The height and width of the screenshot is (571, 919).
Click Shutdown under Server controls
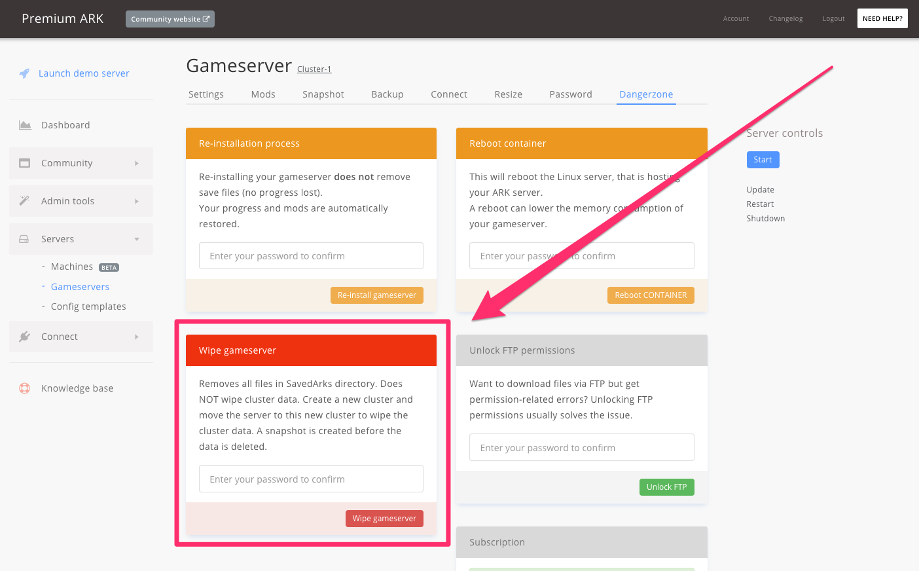[x=765, y=219]
